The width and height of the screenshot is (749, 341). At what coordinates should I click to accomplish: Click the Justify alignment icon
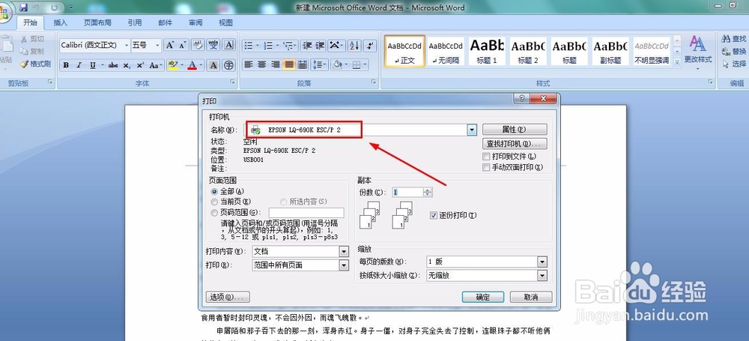[x=288, y=64]
